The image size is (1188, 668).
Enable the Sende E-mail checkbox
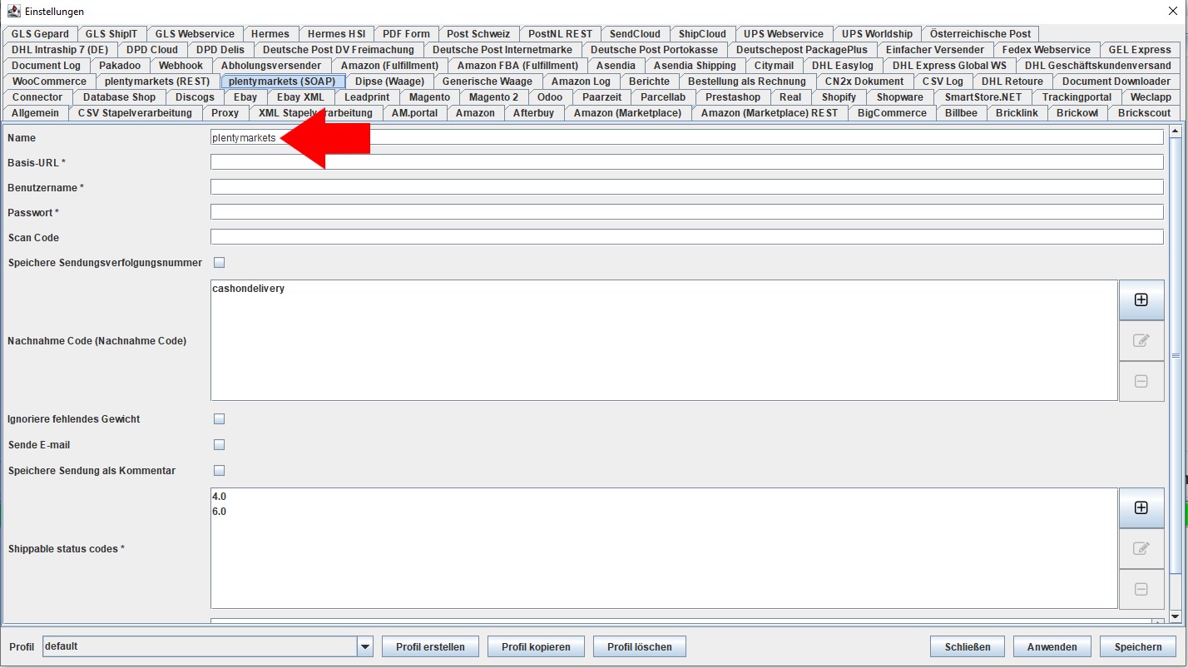(220, 445)
